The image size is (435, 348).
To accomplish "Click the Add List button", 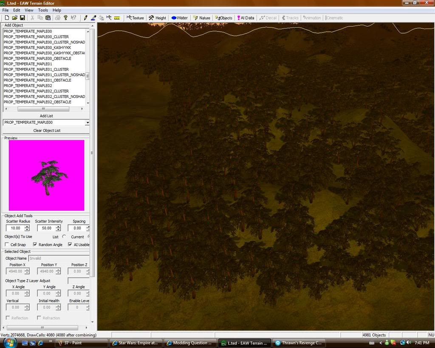I will click(46, 116).
